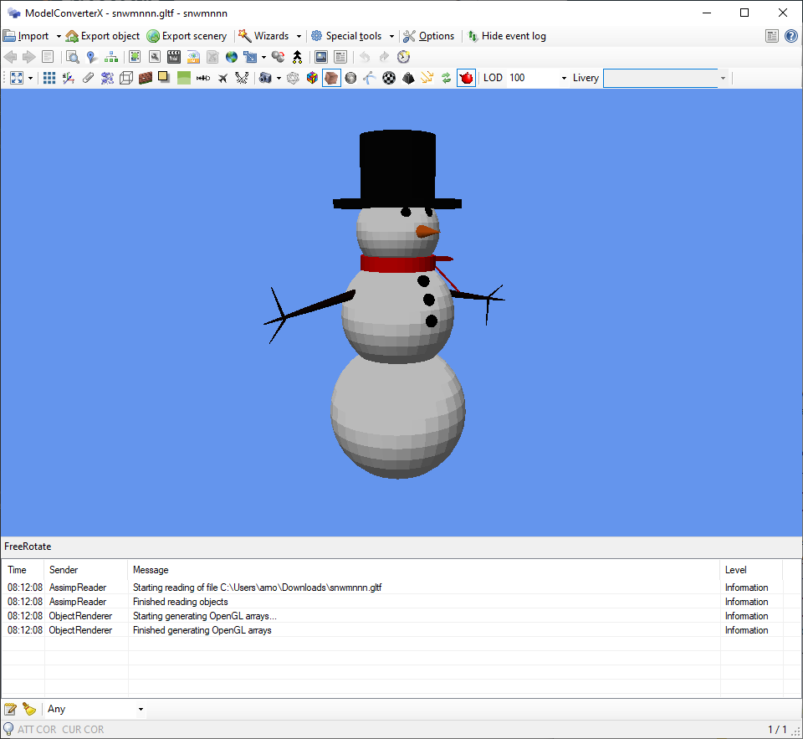Click Hide event log
The image size is (803, 739).
pos(507,36)
